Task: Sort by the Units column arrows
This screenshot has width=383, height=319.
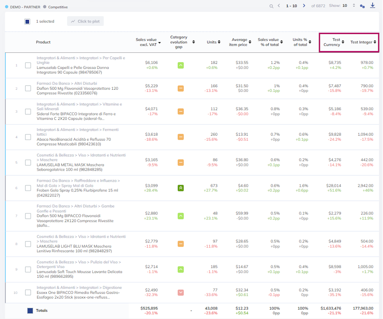Action: 219,42
